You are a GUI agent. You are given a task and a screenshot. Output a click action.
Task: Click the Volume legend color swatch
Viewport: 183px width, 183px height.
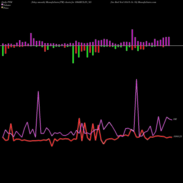click(2, 5)
